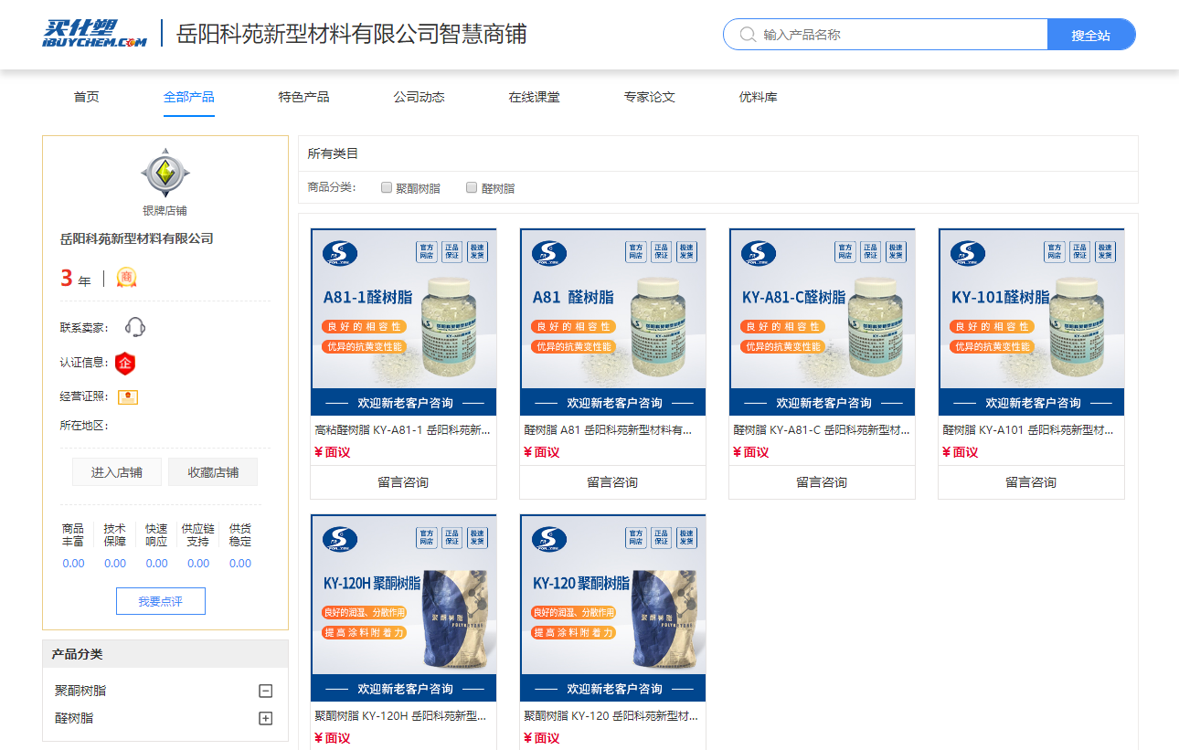Click 留言咨询 under 醛树脂 A81 product
Viewport: 1179px width, 750px height.
click(612, 482)
